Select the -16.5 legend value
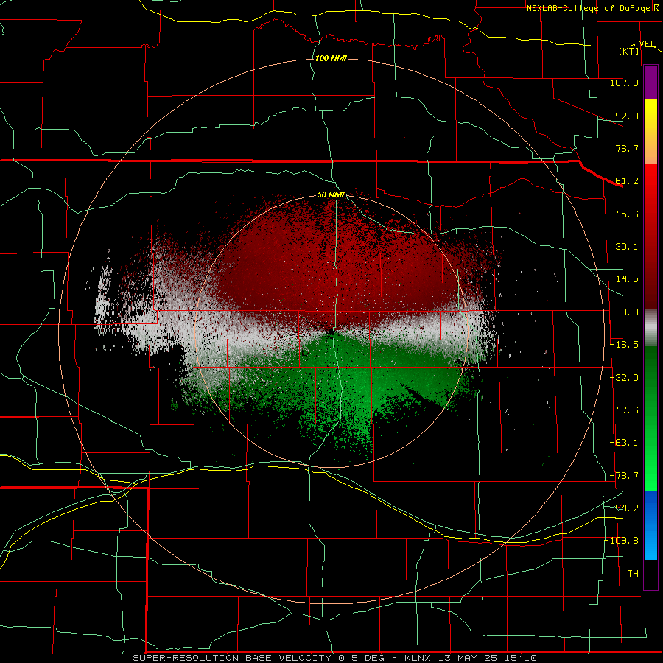The width and height of the screenshot is (663, 663). (x=624, y=345)
